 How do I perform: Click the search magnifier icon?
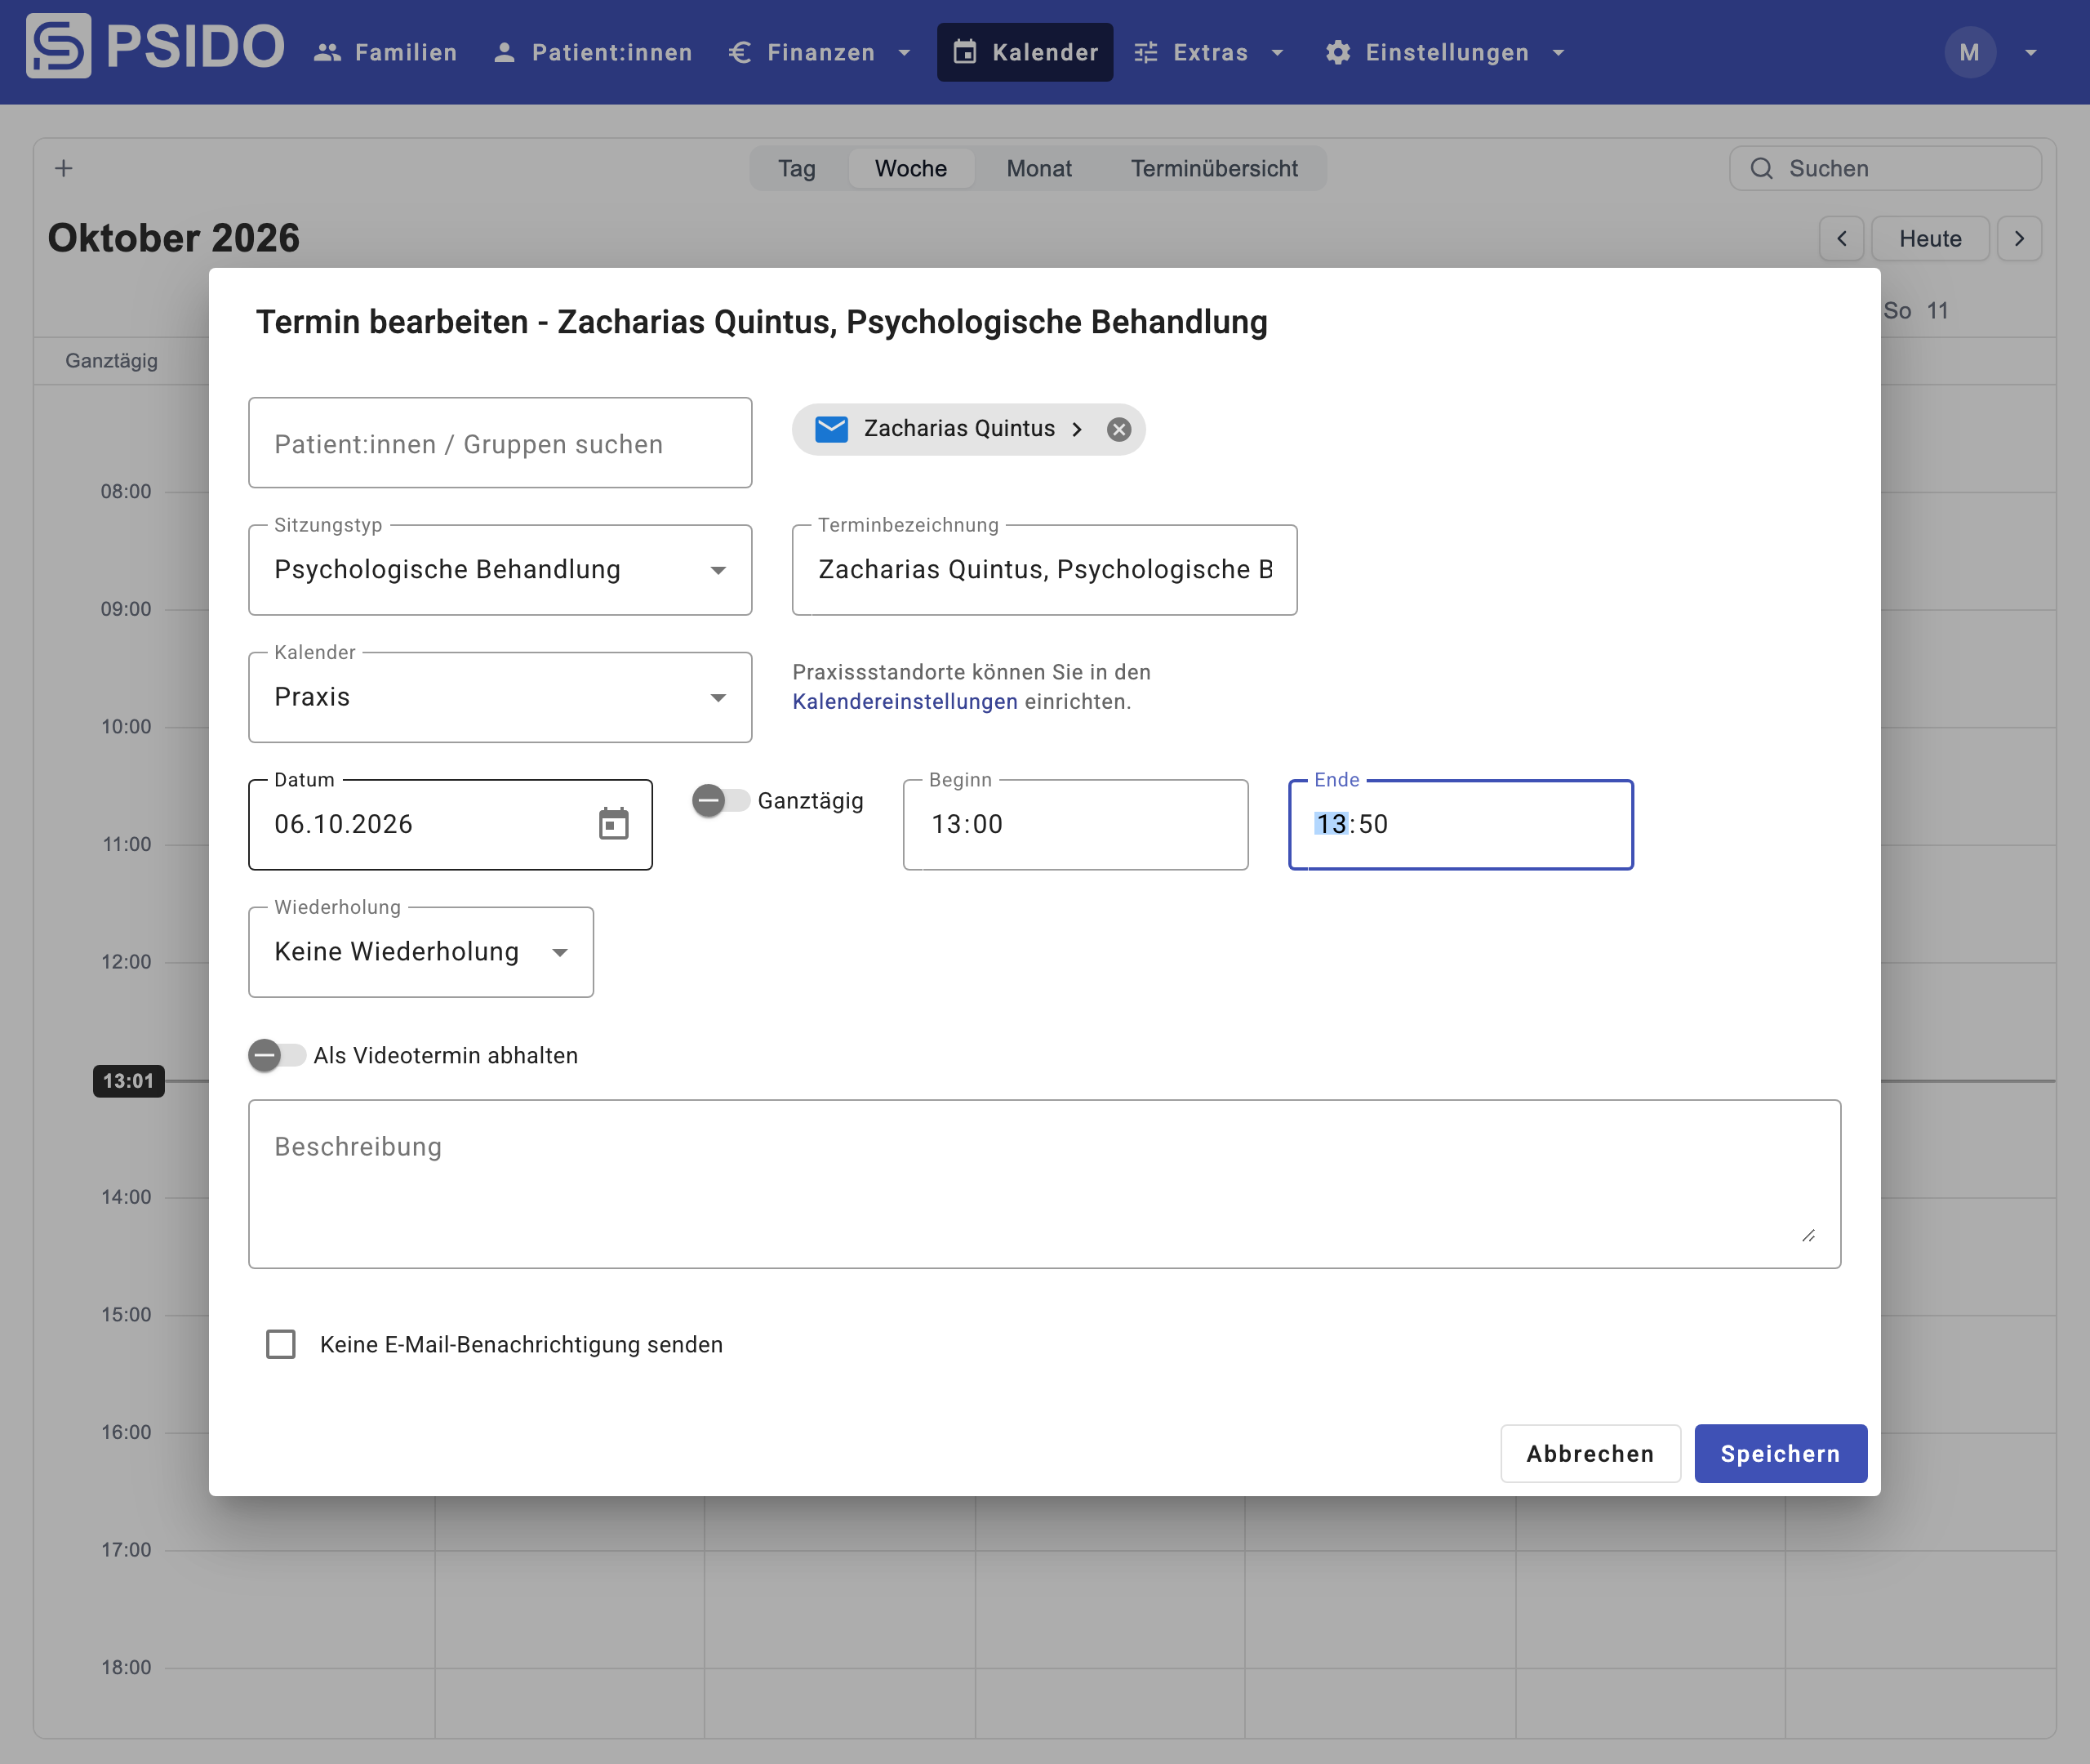(x=1761, y=168)
